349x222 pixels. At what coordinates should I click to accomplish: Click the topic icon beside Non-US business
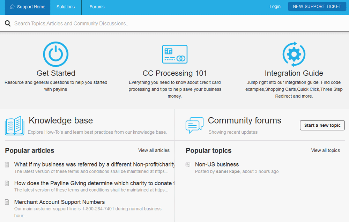pyautogui.click(x=188, y=164)
